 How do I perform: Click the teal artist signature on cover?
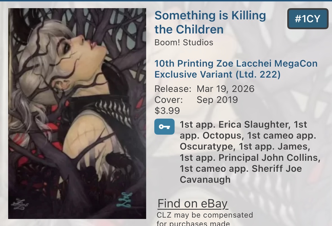[x=125, y=200]
